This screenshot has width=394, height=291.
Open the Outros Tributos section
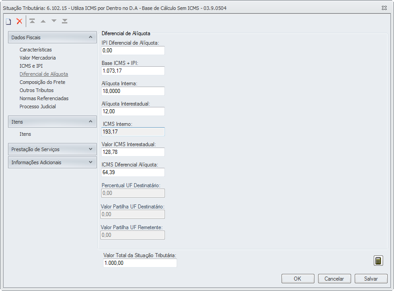(37, 90)
